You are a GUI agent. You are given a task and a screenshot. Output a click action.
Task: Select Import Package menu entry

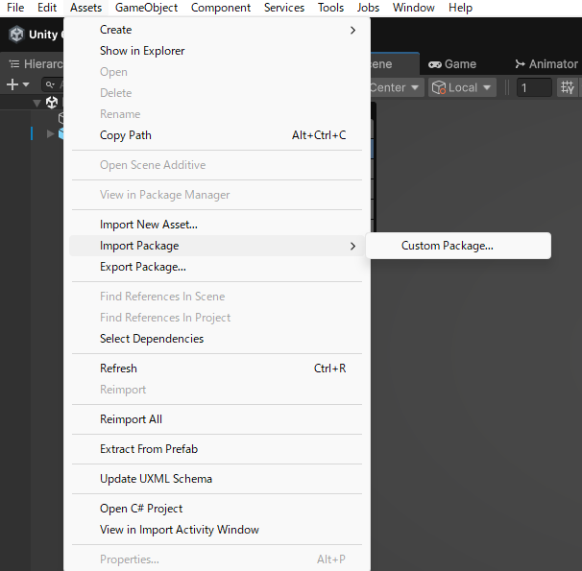pos(217,246)
